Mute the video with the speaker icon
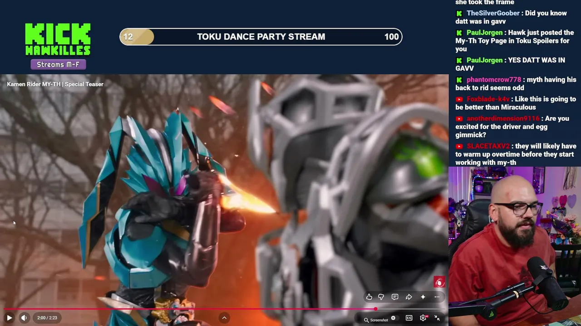 [x=24, y=318]
